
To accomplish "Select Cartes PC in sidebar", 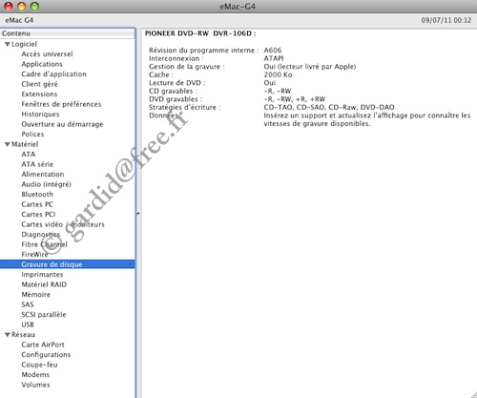I will 37,204.
